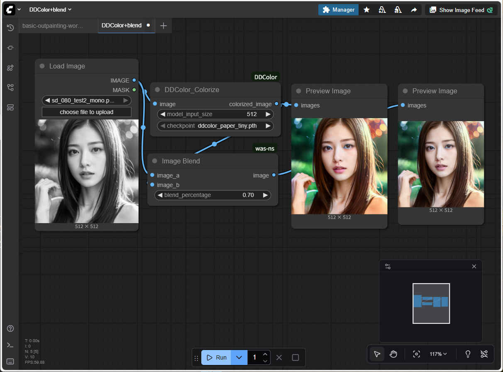
Task: Click the Manager button
Action: pyautogui.click(x=338, y=10)
